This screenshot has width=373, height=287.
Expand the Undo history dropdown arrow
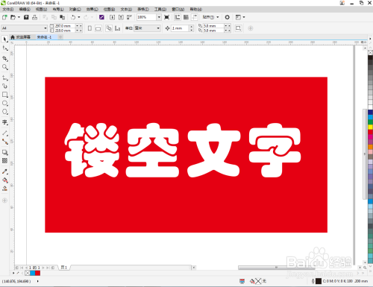tap(79, 17)
